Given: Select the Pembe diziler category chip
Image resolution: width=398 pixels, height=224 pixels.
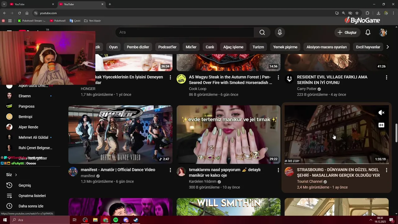Looking at the screenshot, I should point(138,47).
